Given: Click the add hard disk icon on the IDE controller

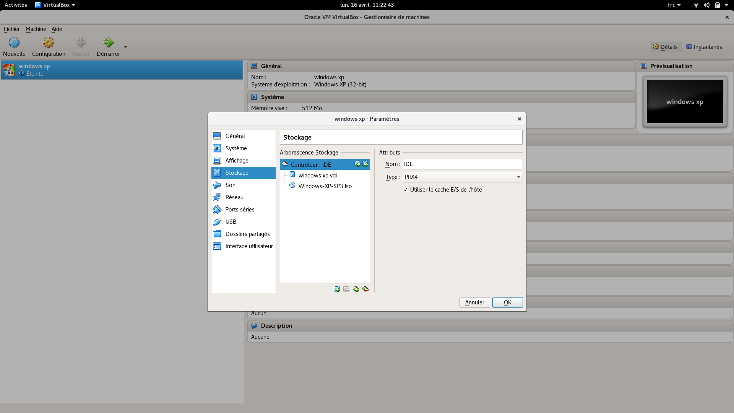Looking at the screenshot, I should coord(365,164).
